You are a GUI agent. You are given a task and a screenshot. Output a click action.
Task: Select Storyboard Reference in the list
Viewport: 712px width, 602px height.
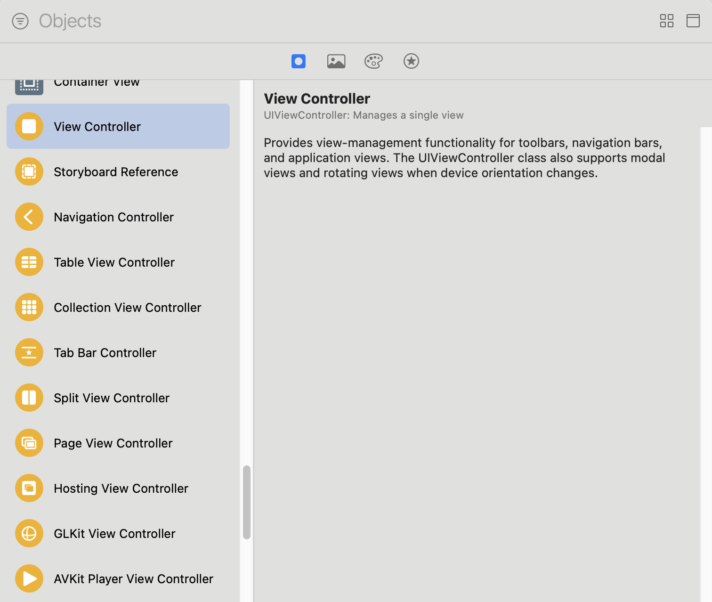pyautogui.click(x=116, y=172)
